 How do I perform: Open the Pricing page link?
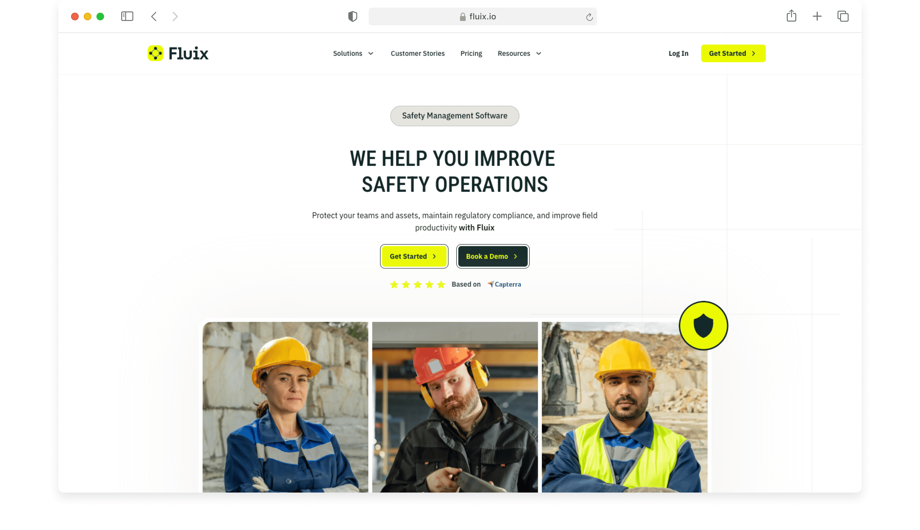click(471, 54)
